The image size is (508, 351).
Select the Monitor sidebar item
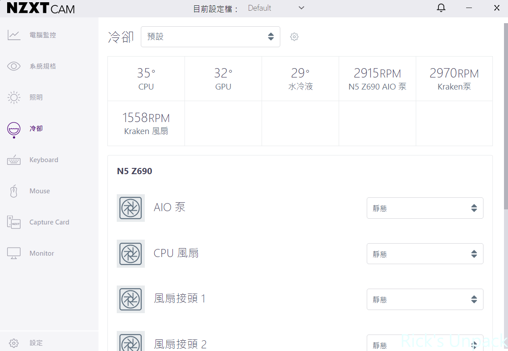41,253
